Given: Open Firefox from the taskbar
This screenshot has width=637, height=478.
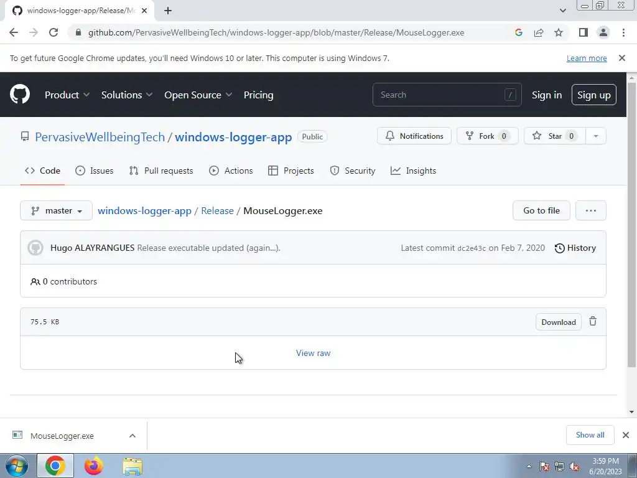Looking at the screenshot, I should (x=94, y=466).
